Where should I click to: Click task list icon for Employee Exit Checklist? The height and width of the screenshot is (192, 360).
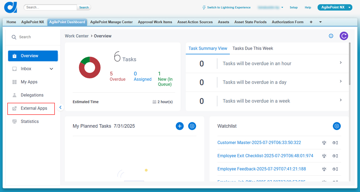[x=335, y=156]
